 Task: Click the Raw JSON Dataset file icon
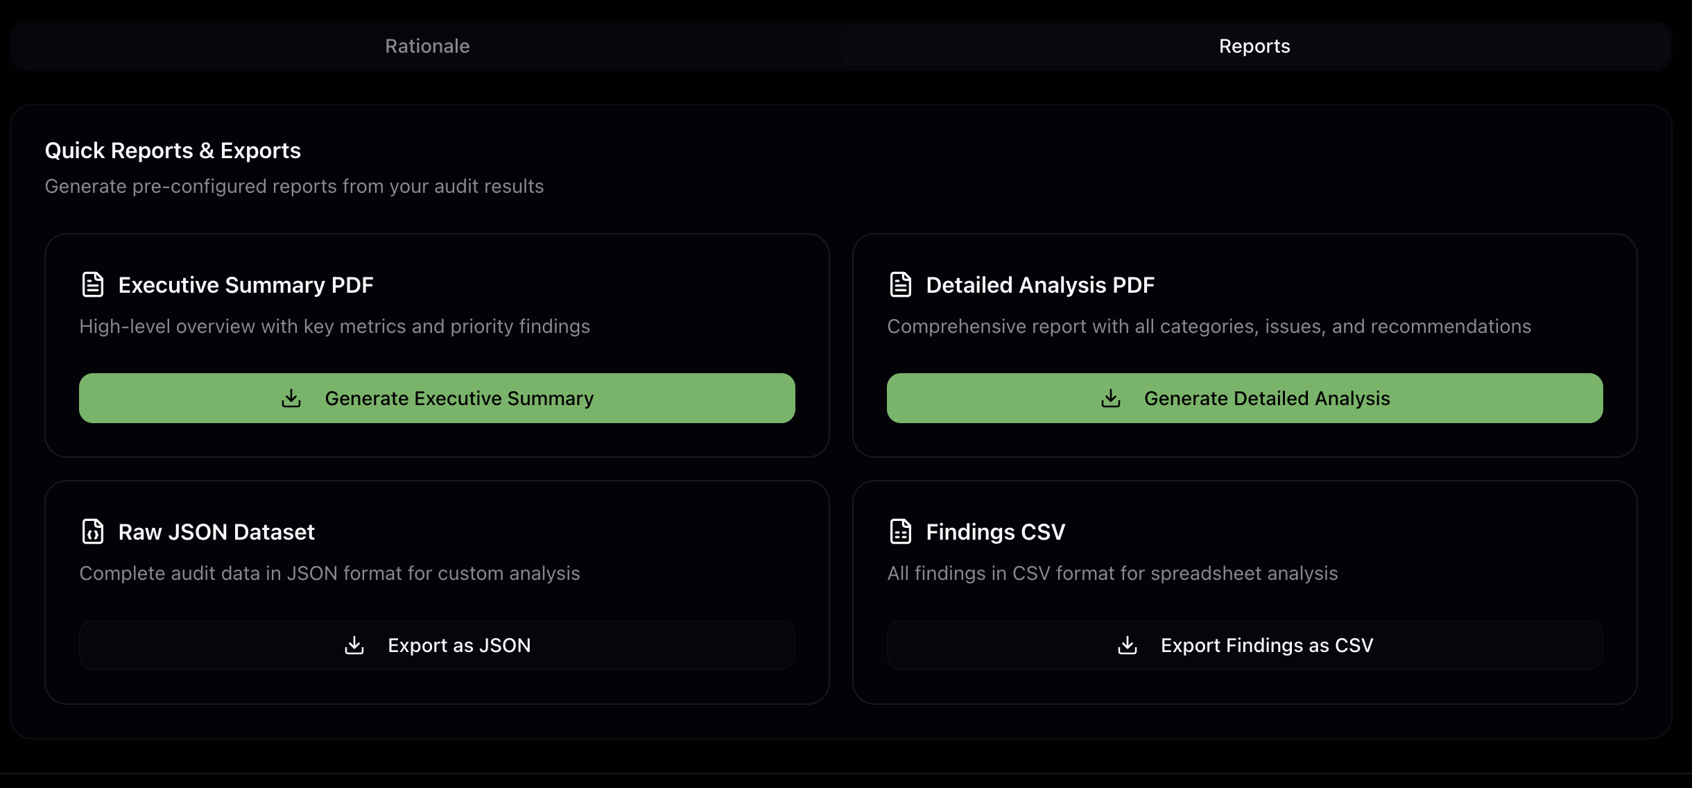(92, 531)
